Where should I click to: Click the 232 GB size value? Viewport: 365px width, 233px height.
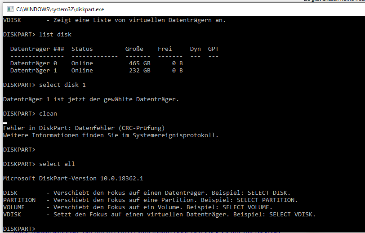(140, 71)
